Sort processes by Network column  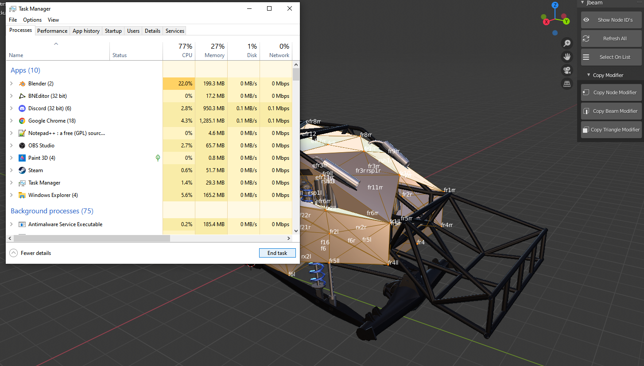276,51
